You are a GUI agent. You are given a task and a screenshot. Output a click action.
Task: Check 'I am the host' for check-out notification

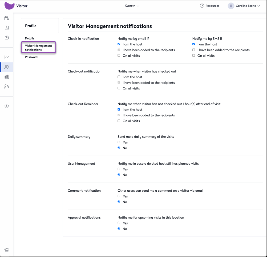click(119, 77)
